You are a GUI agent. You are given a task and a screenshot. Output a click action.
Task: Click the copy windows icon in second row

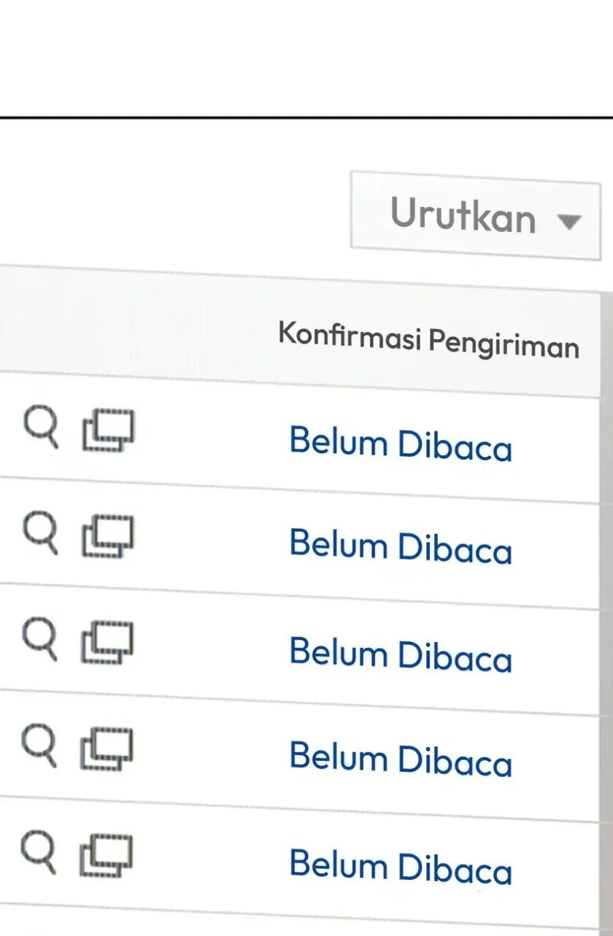pos(108,536)
